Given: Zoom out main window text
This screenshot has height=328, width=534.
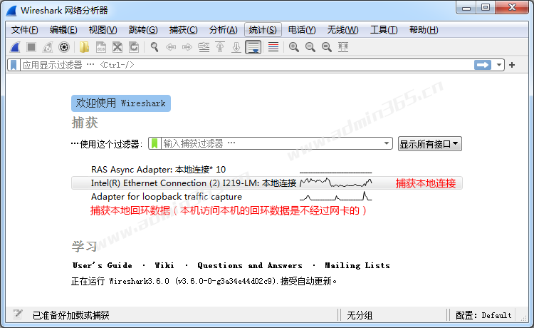Looking at the screenshot, I should [310, 47].
